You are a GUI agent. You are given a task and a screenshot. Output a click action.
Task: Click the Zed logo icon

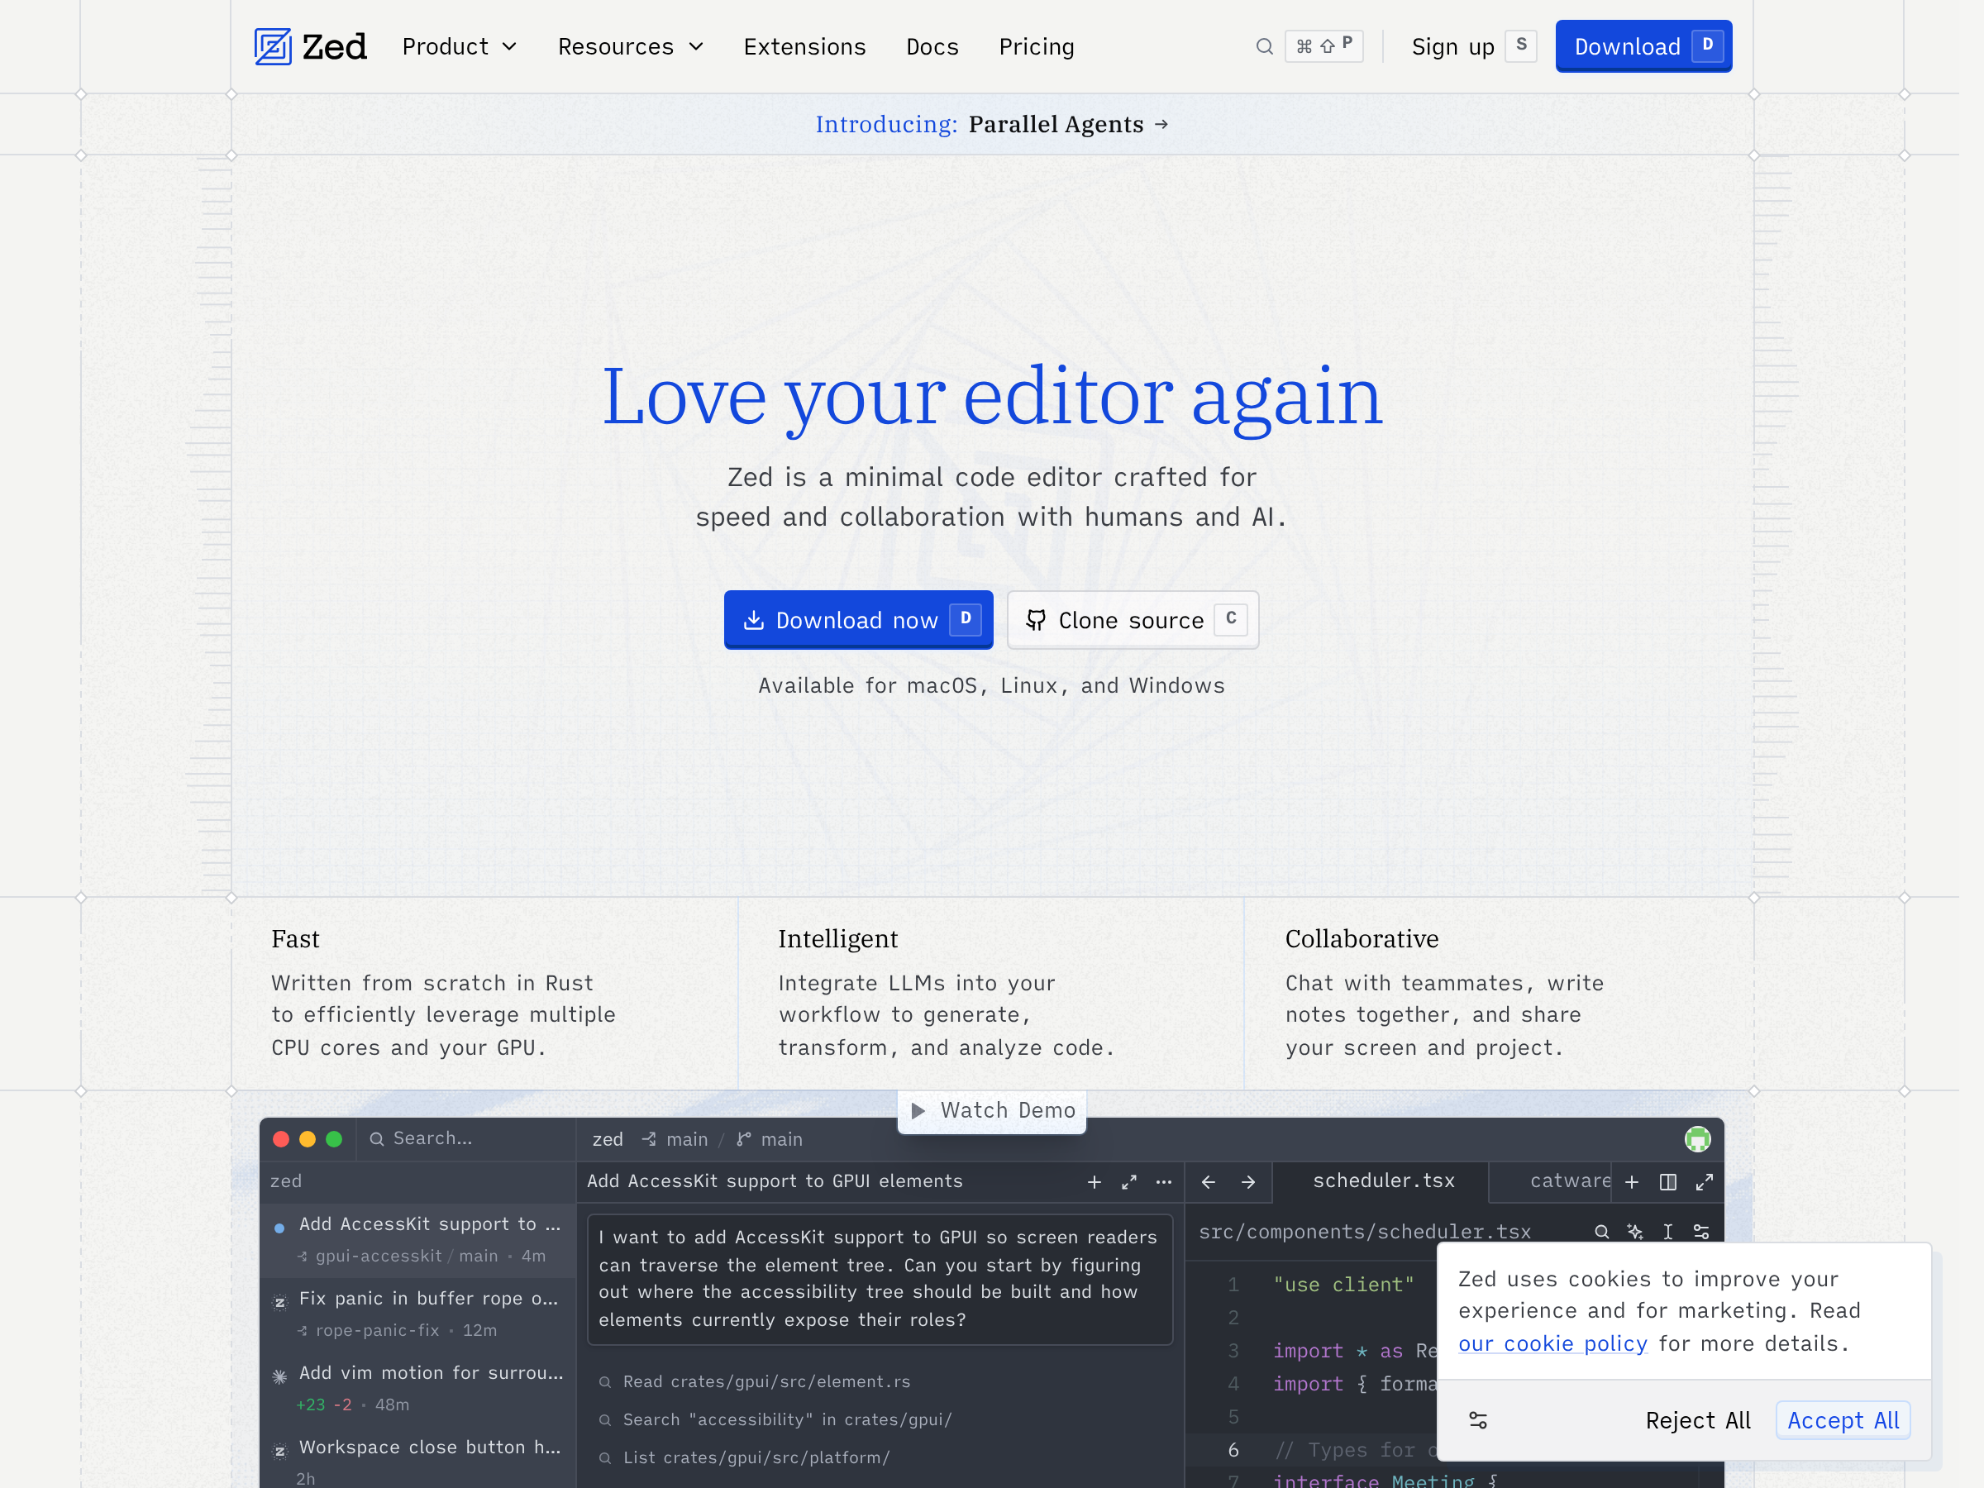(x=273, y=46)
